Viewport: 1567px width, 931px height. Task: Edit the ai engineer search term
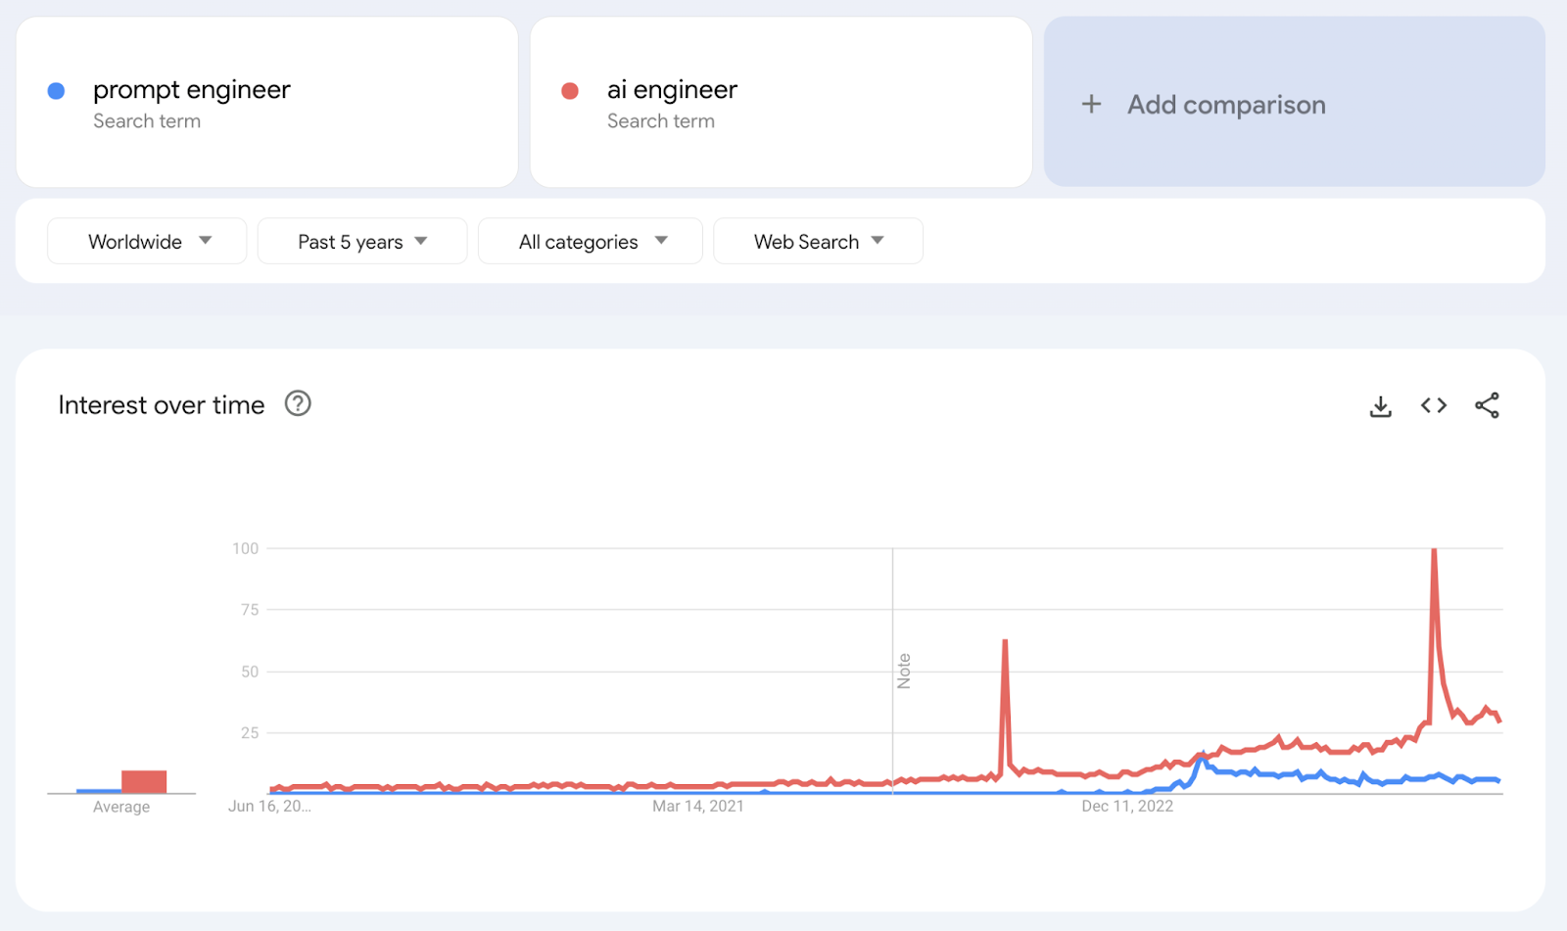672,90
